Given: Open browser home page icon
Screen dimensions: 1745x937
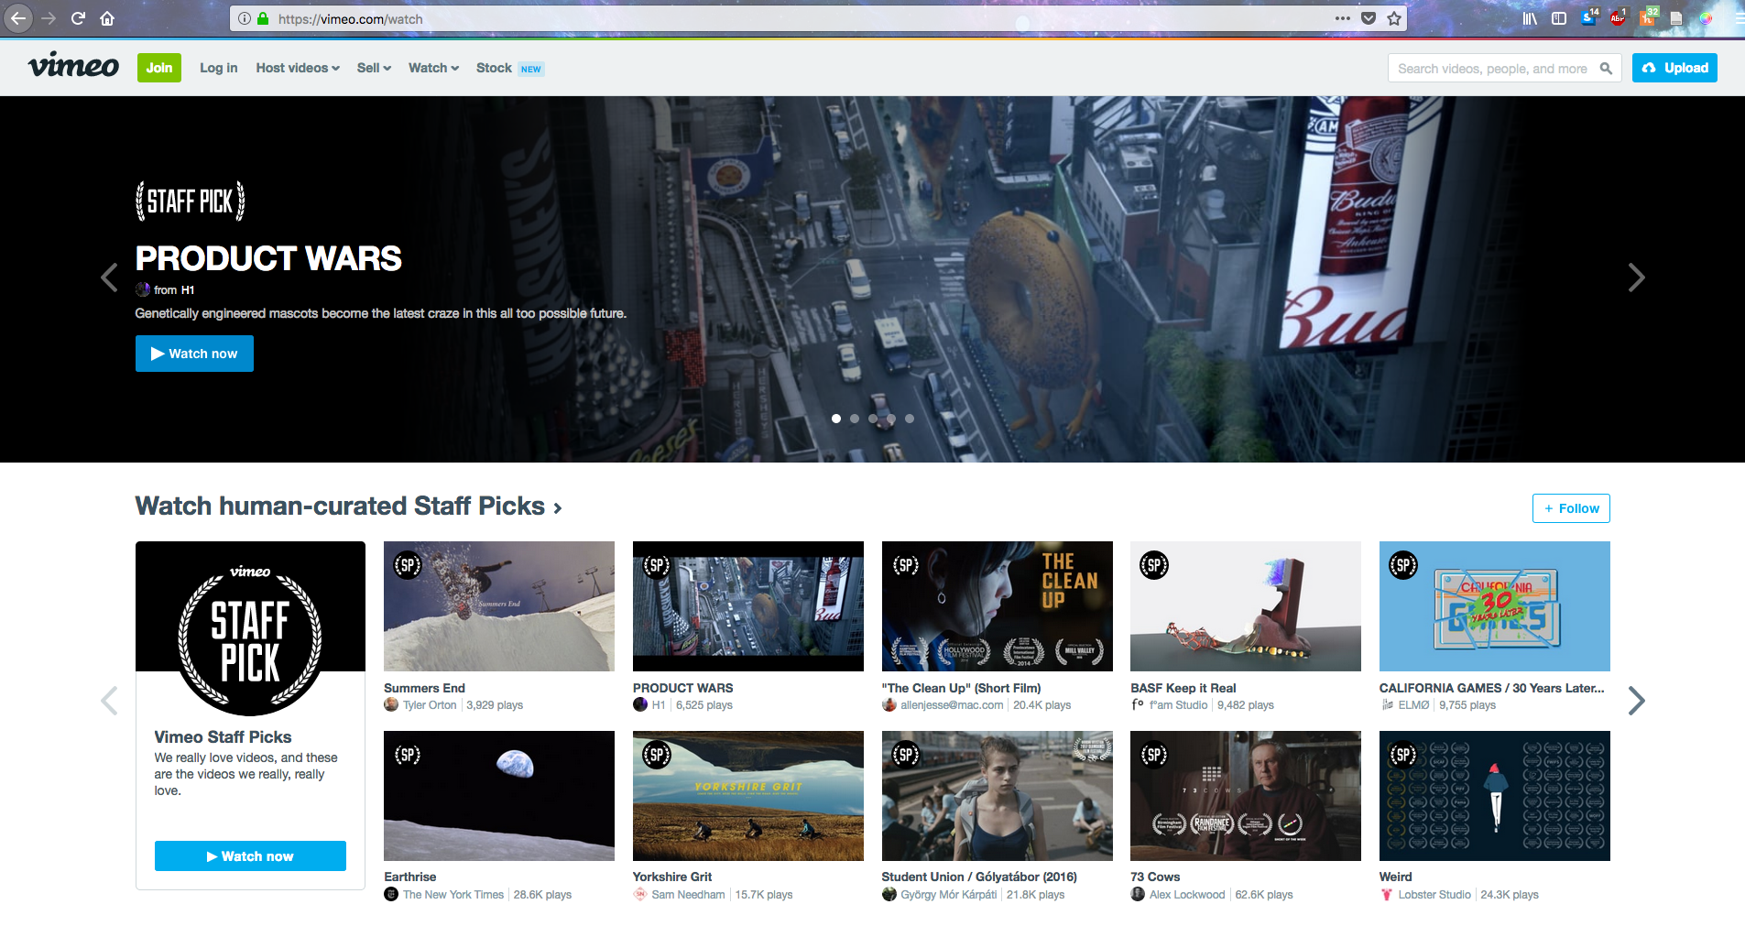Looking at the screenshot, I should 107,18.
